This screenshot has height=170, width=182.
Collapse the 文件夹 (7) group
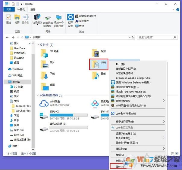(38, 45)
